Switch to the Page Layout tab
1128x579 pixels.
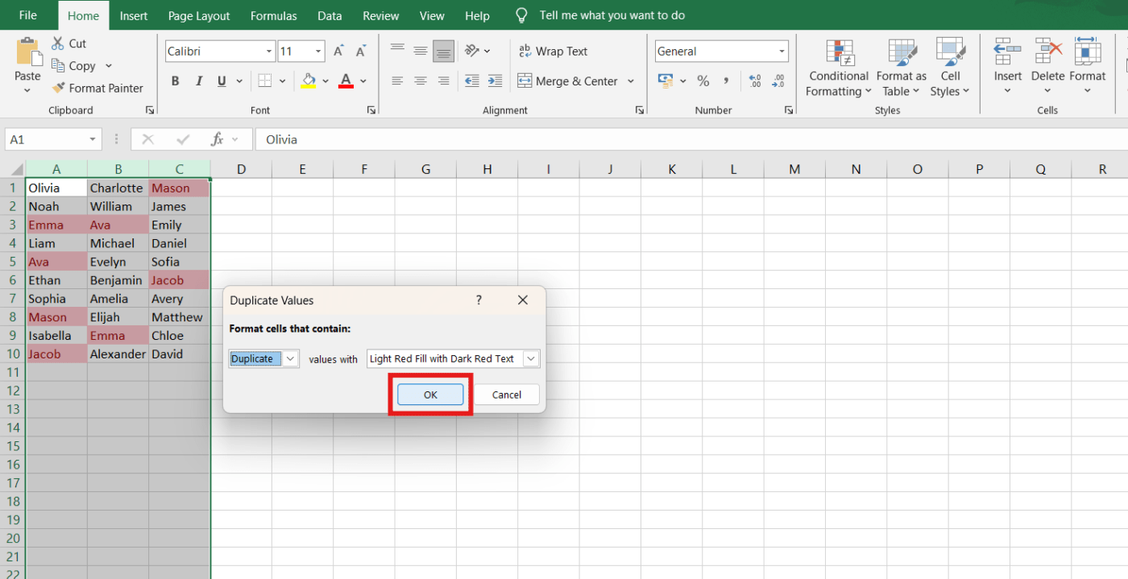pyautogui.click(x=199, y=15)
